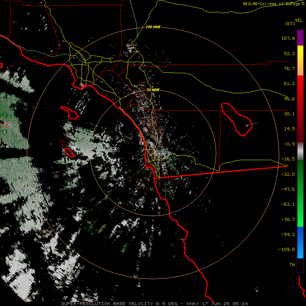Select the 14.5 legend value
Screen dimensions: 306x306
[x=289, y=129]
